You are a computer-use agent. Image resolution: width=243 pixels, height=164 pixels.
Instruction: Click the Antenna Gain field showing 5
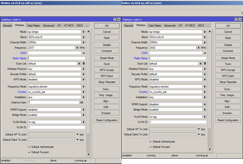(54, 102)
